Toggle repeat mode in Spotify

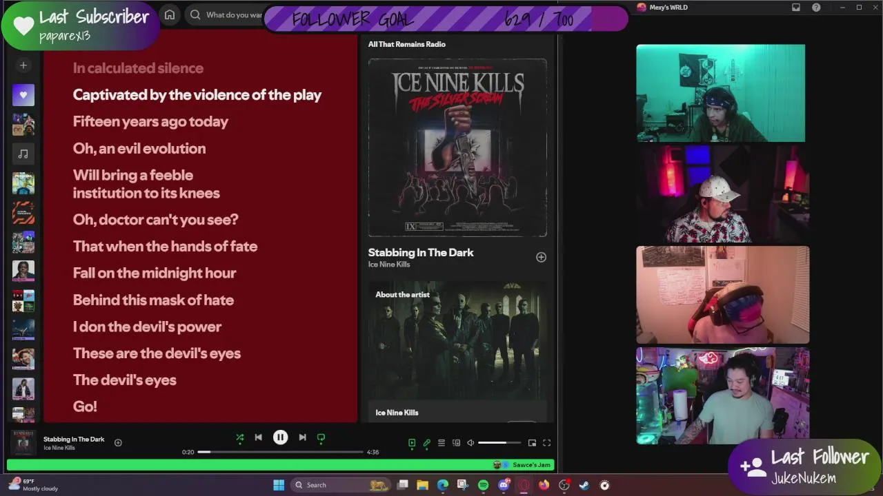[321, 437]
